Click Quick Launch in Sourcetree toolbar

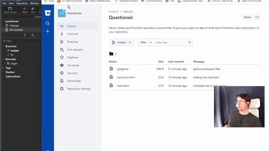[10, 10]
